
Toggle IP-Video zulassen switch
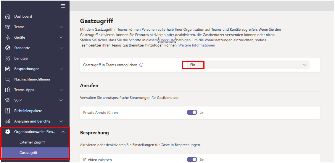click(192, 159)
